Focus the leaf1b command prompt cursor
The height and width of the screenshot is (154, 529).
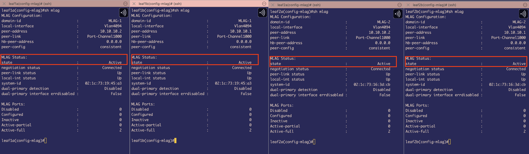tap(175, 141)
